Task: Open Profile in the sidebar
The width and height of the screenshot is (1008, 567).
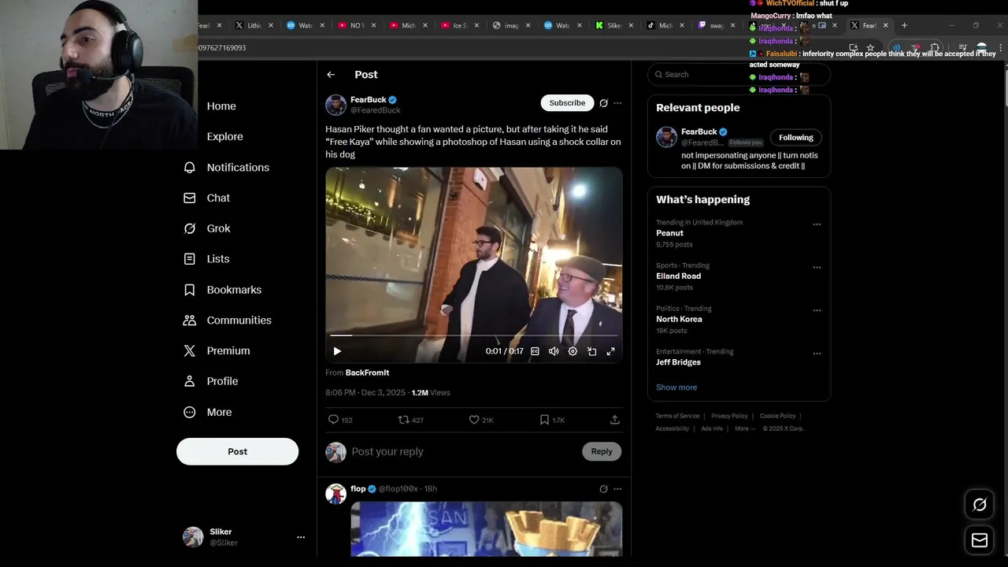Action: coord(210,381)
